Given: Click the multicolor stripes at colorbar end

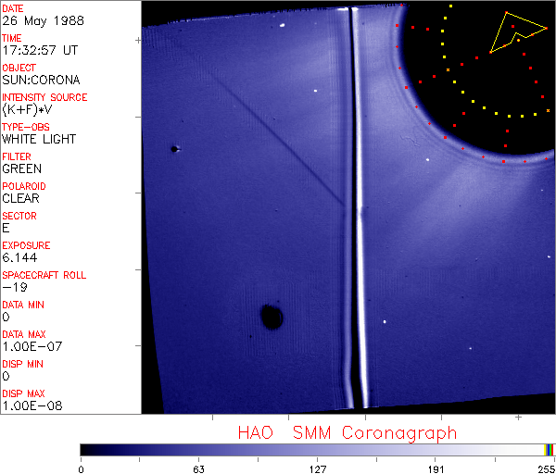Looking at the screenshot, I should tap(549, 450).
